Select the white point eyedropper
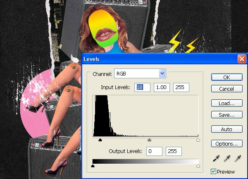Image resolution: width=248 pixels, height=179 pixels. 238,158
